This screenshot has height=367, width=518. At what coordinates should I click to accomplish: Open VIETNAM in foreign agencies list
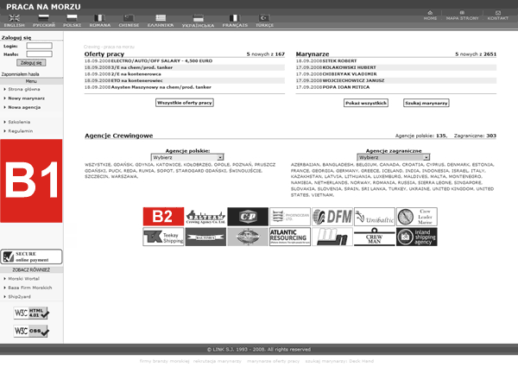pyautogui.click(x=322, y=195)
